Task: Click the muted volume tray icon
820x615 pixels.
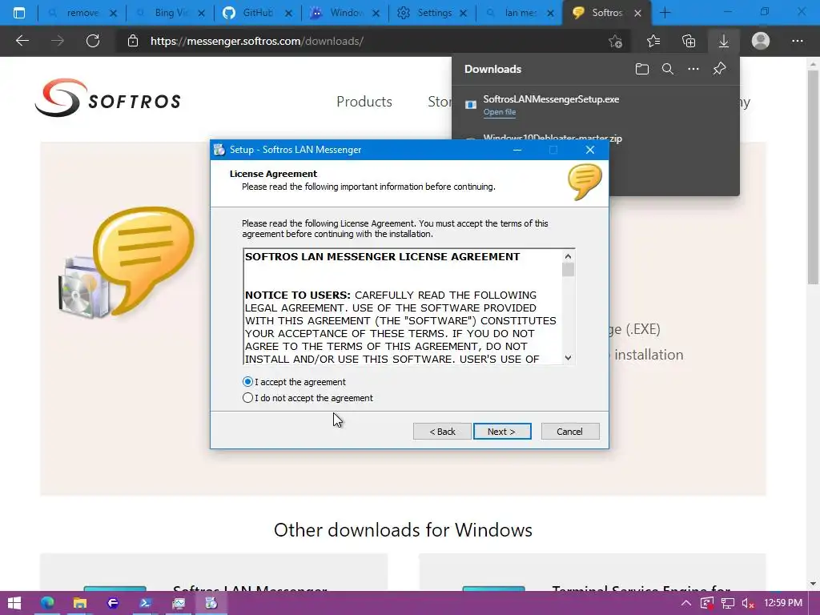Action: (748, 603)
